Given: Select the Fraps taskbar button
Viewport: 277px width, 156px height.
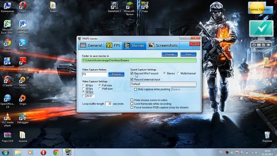Looking at the screenshot, I should (x=68, y=152).
